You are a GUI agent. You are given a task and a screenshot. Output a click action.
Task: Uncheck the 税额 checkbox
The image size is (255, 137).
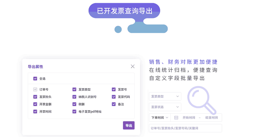pos(74,104)
